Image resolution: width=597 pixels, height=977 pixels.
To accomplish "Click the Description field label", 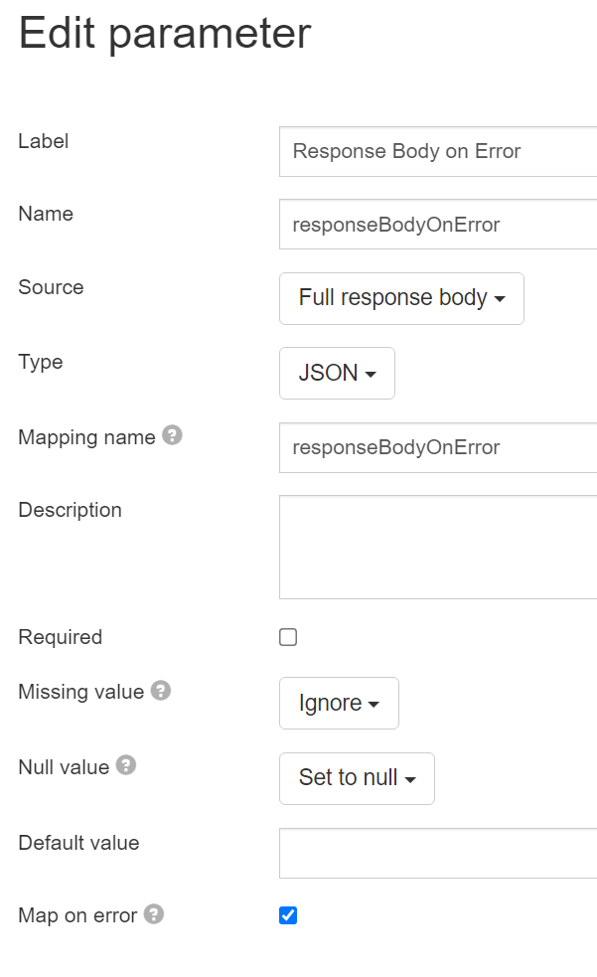I will 70,510.
